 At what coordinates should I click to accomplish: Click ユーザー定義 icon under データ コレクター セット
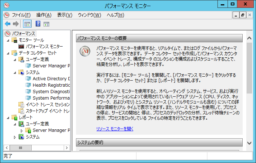(x=21, y=59)
